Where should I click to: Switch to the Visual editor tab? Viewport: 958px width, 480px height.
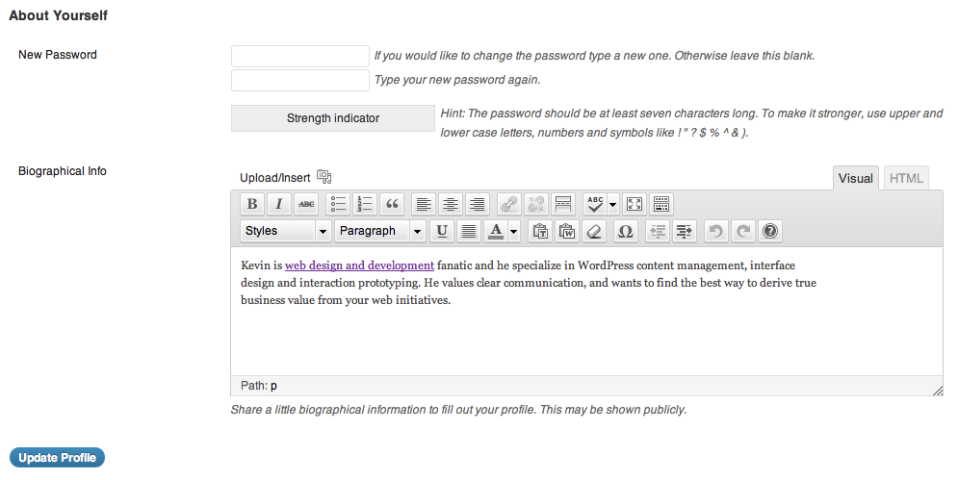(x=855, y=178)
